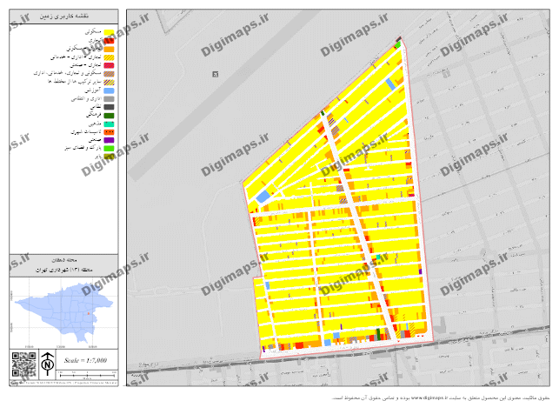This screenshot has width=559, height=401.
Task: Click the teal religious parcel beside the diagonal road
Action: pos(378,257)
